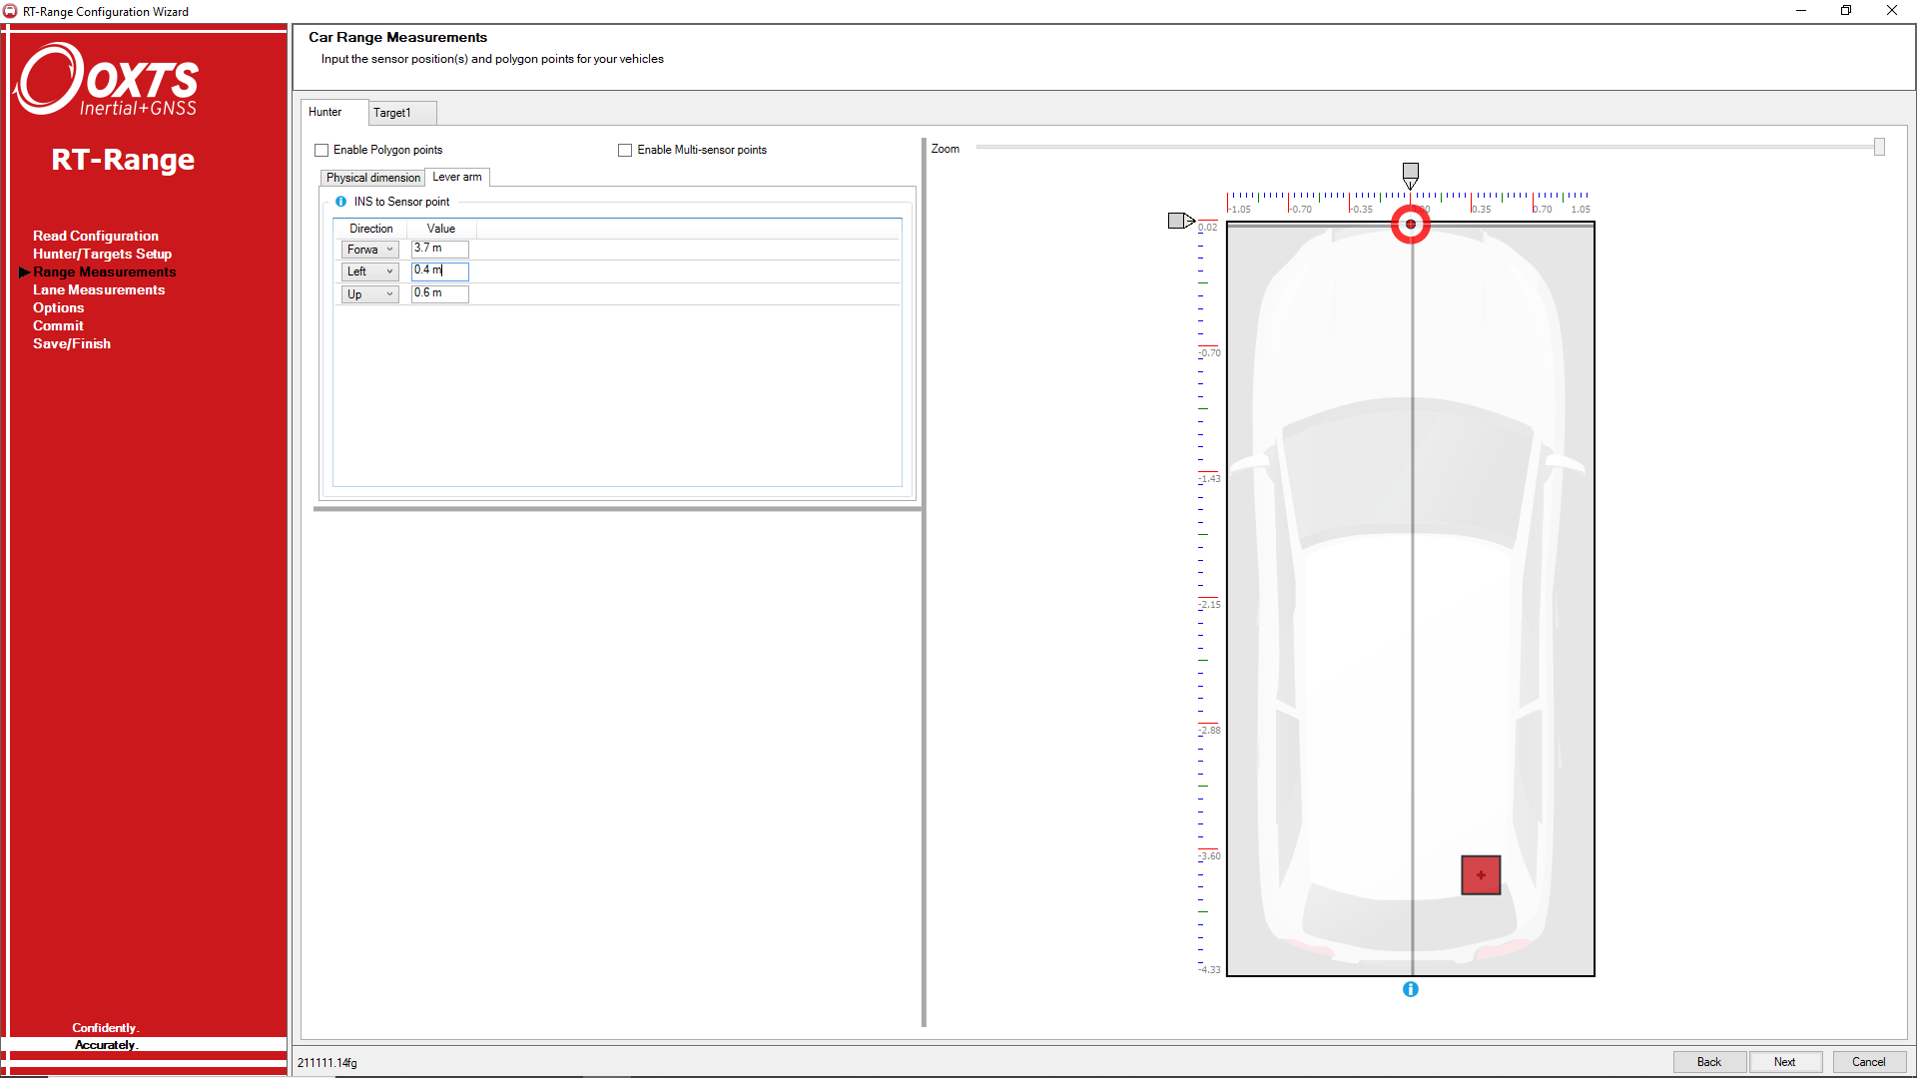This screenshot has height=1078, width=1917.
Task: Switch to Physical dimension tab
Action: tap(372, 178)
